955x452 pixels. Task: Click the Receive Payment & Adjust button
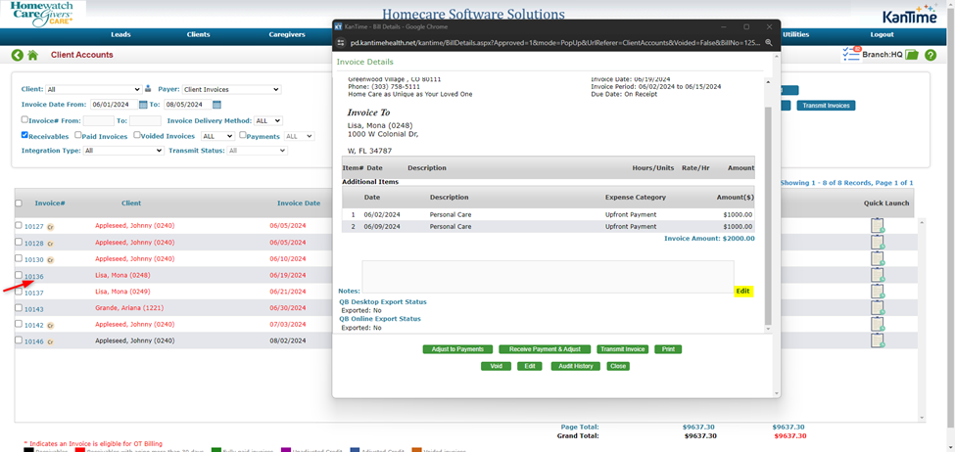tap(545, 349)
